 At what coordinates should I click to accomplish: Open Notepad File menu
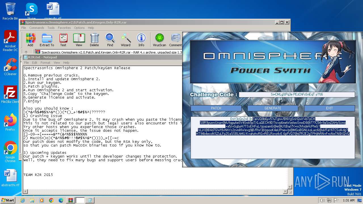tap(26, 63)
